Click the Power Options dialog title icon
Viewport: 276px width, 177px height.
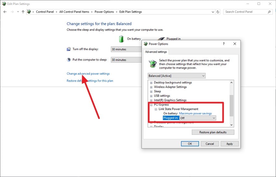coord(145,44)
